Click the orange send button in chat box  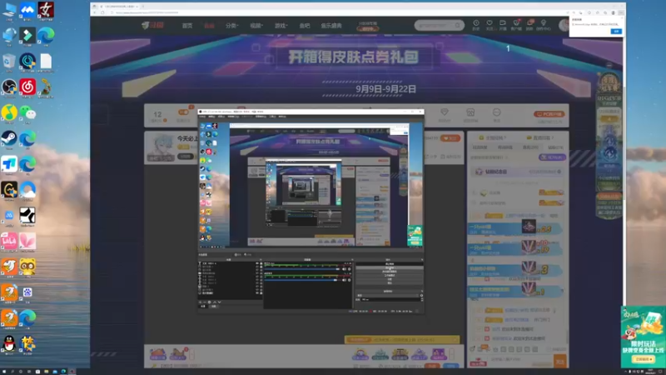coord(559,362)
